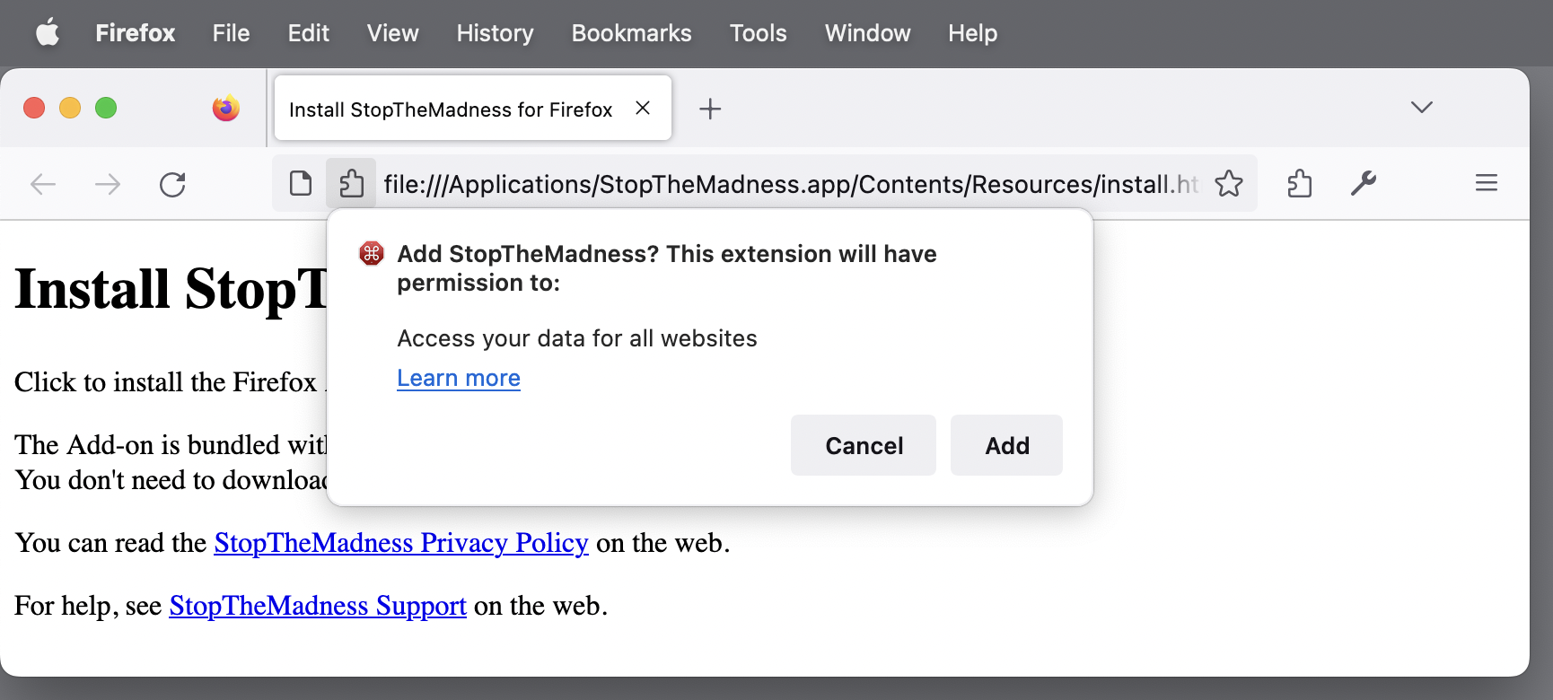Open the Extensions toolbar puzzle button
Image resolution: width=1553 pixels, height=700 pixels.
[x=1299, y=184]
